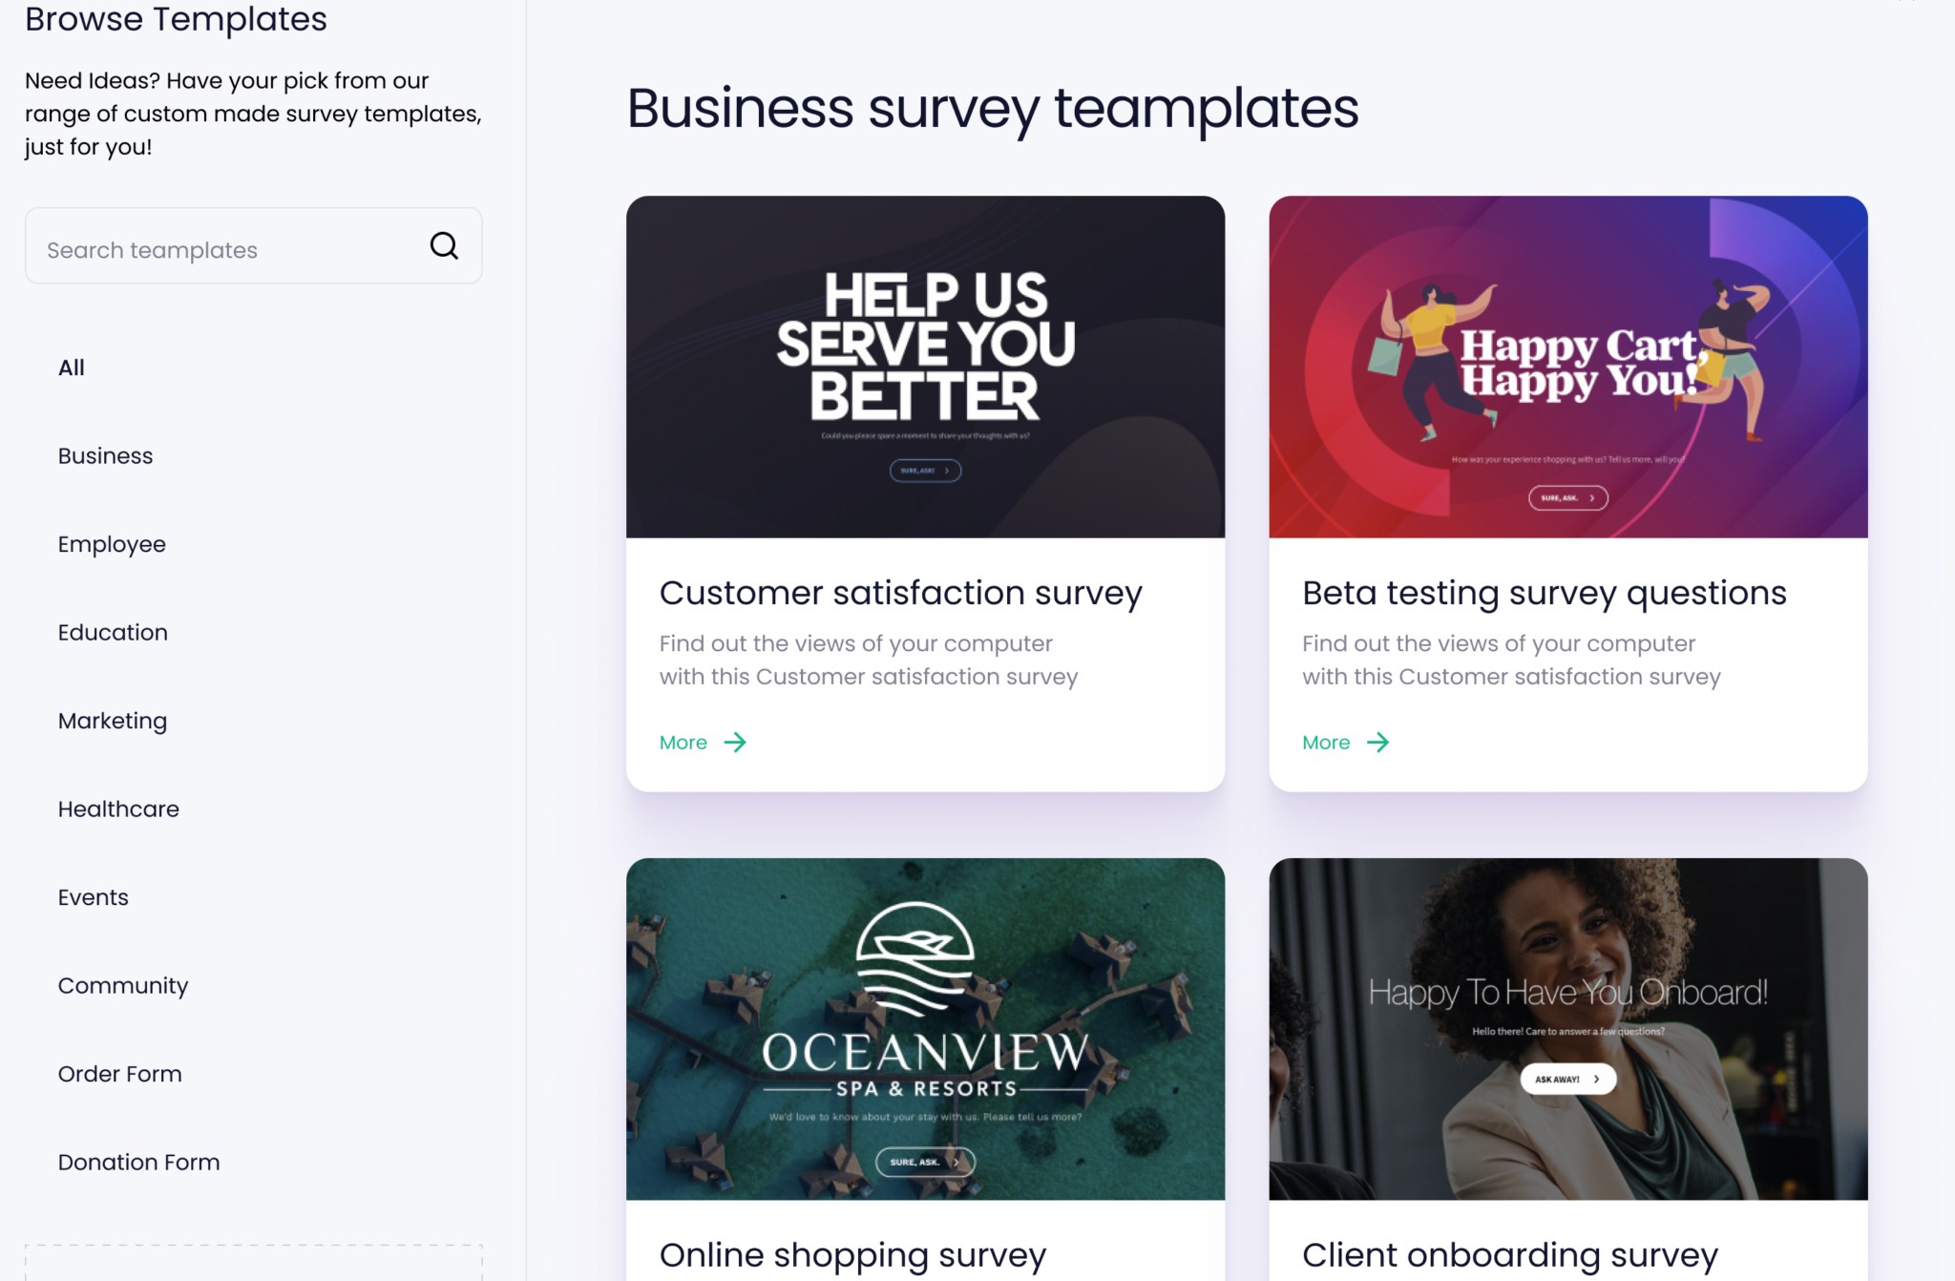
Task: Switch to the Business category
Action: pyautogui.click(x=105, y=455)
